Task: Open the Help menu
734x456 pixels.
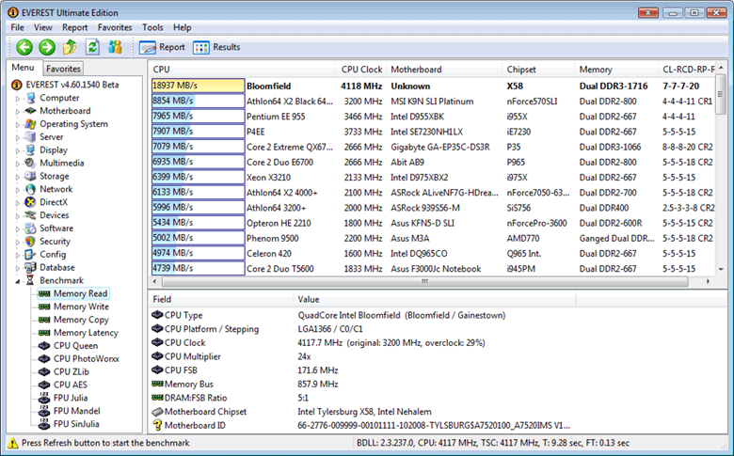Action: coord(183,27)
